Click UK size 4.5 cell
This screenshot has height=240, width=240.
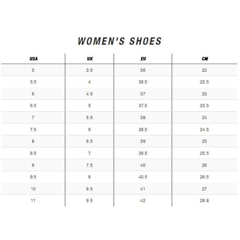click(89, 94)
